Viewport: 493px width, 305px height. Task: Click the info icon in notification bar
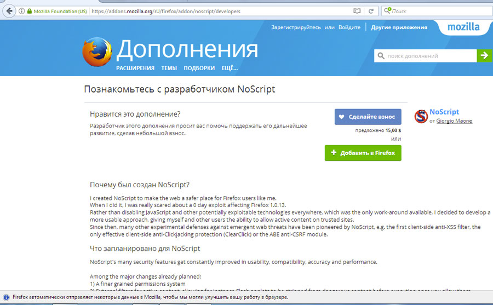pos(6,297)
